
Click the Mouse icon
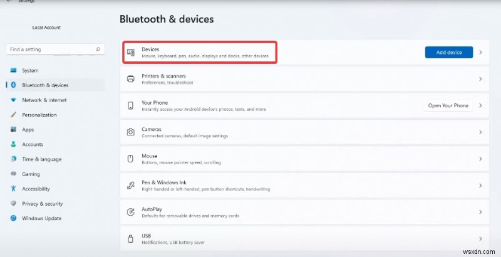[x=130, y=159]
